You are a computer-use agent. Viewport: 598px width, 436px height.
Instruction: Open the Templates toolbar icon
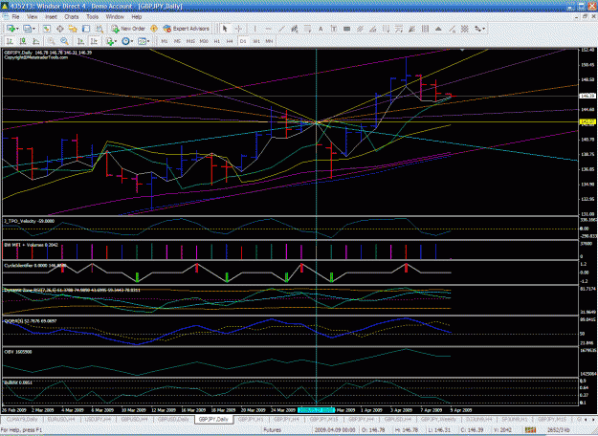tap(142, 41)
